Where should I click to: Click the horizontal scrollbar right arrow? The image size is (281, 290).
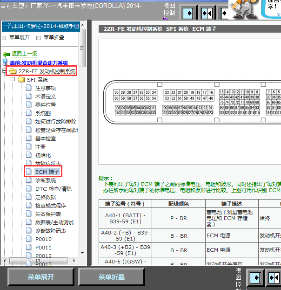[x=74, y=261]
